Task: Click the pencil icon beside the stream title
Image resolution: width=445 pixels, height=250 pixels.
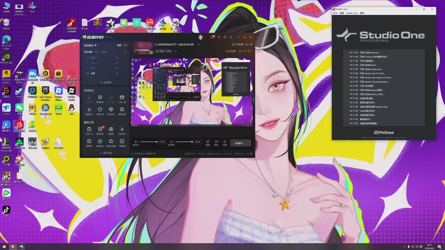Action: point(199,44)
